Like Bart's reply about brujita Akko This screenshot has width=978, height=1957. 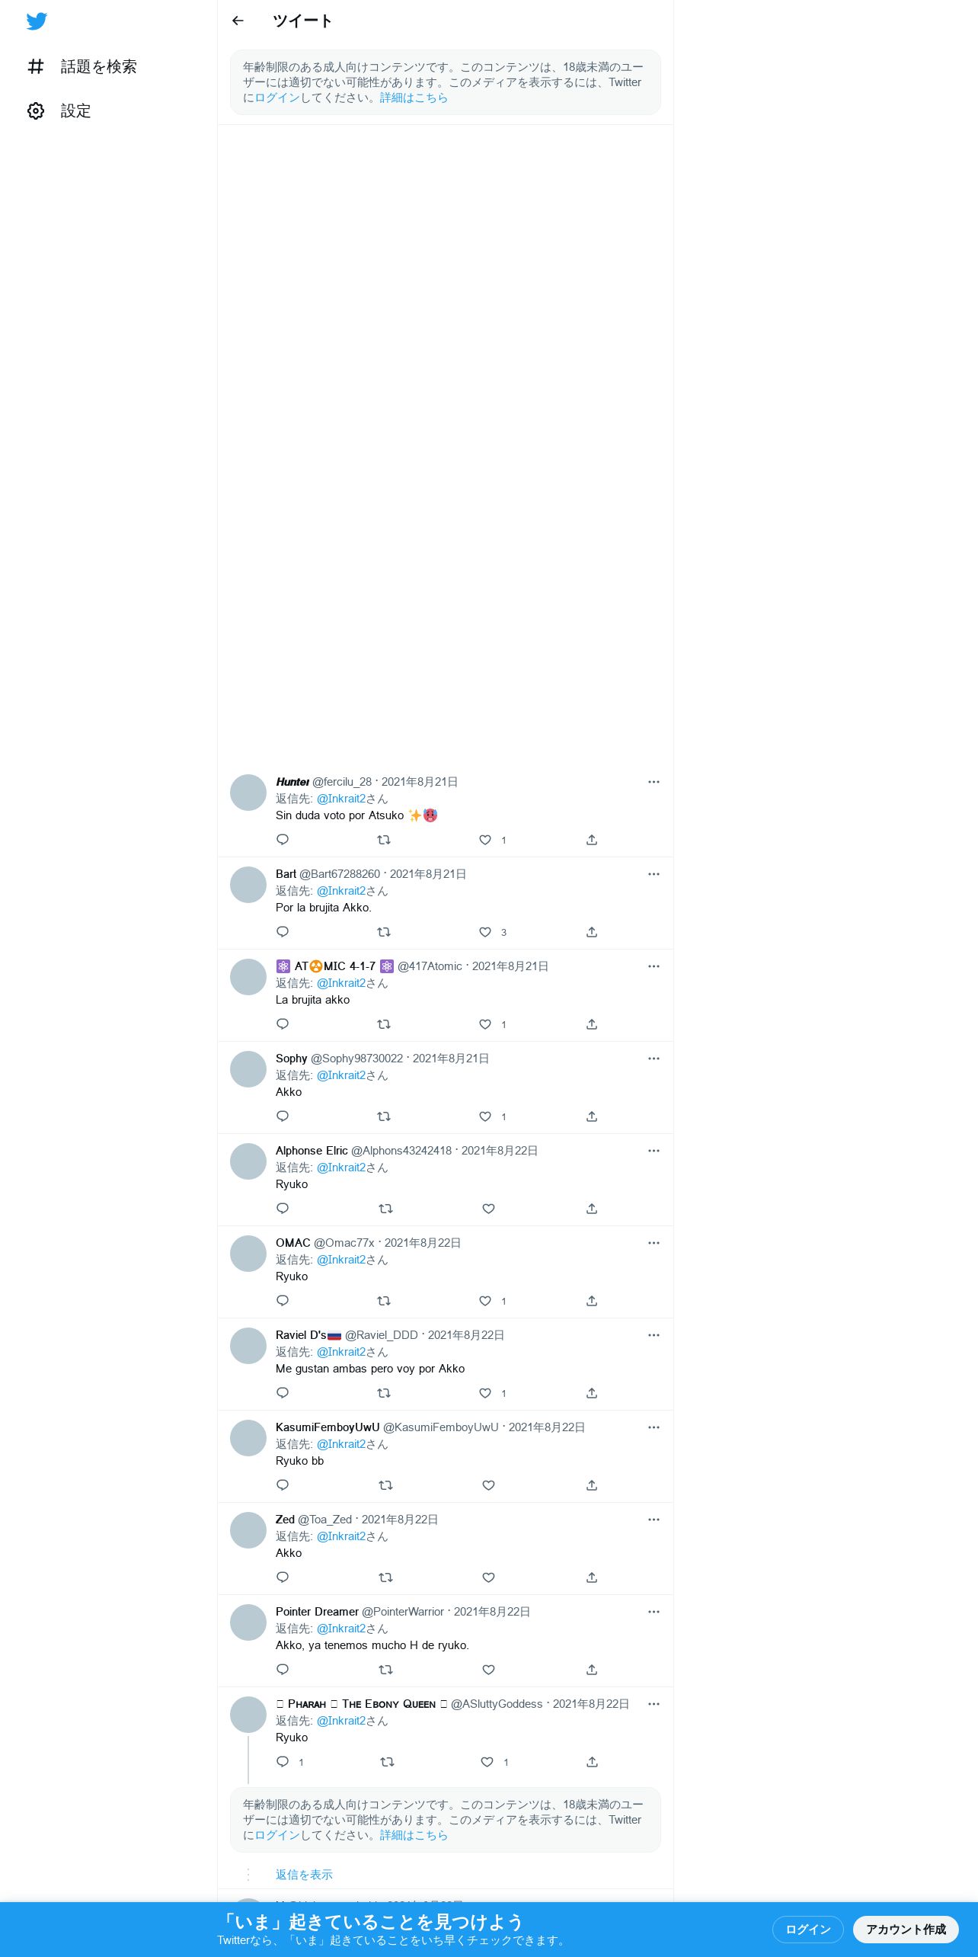[485, 932]
